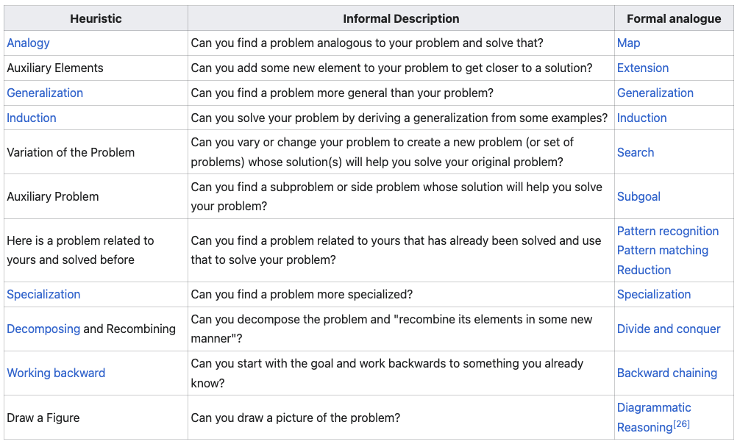Click the citation reference 26
The width and height of the screenshot is (740, 444).
point(682,424)
